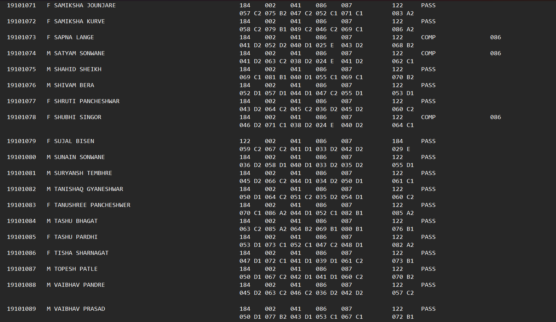The width and height of the screenshot is (556, 322).
Task: Click the name SUJAL BISEN
Action: pyautogui.click(x=74, y=141)
